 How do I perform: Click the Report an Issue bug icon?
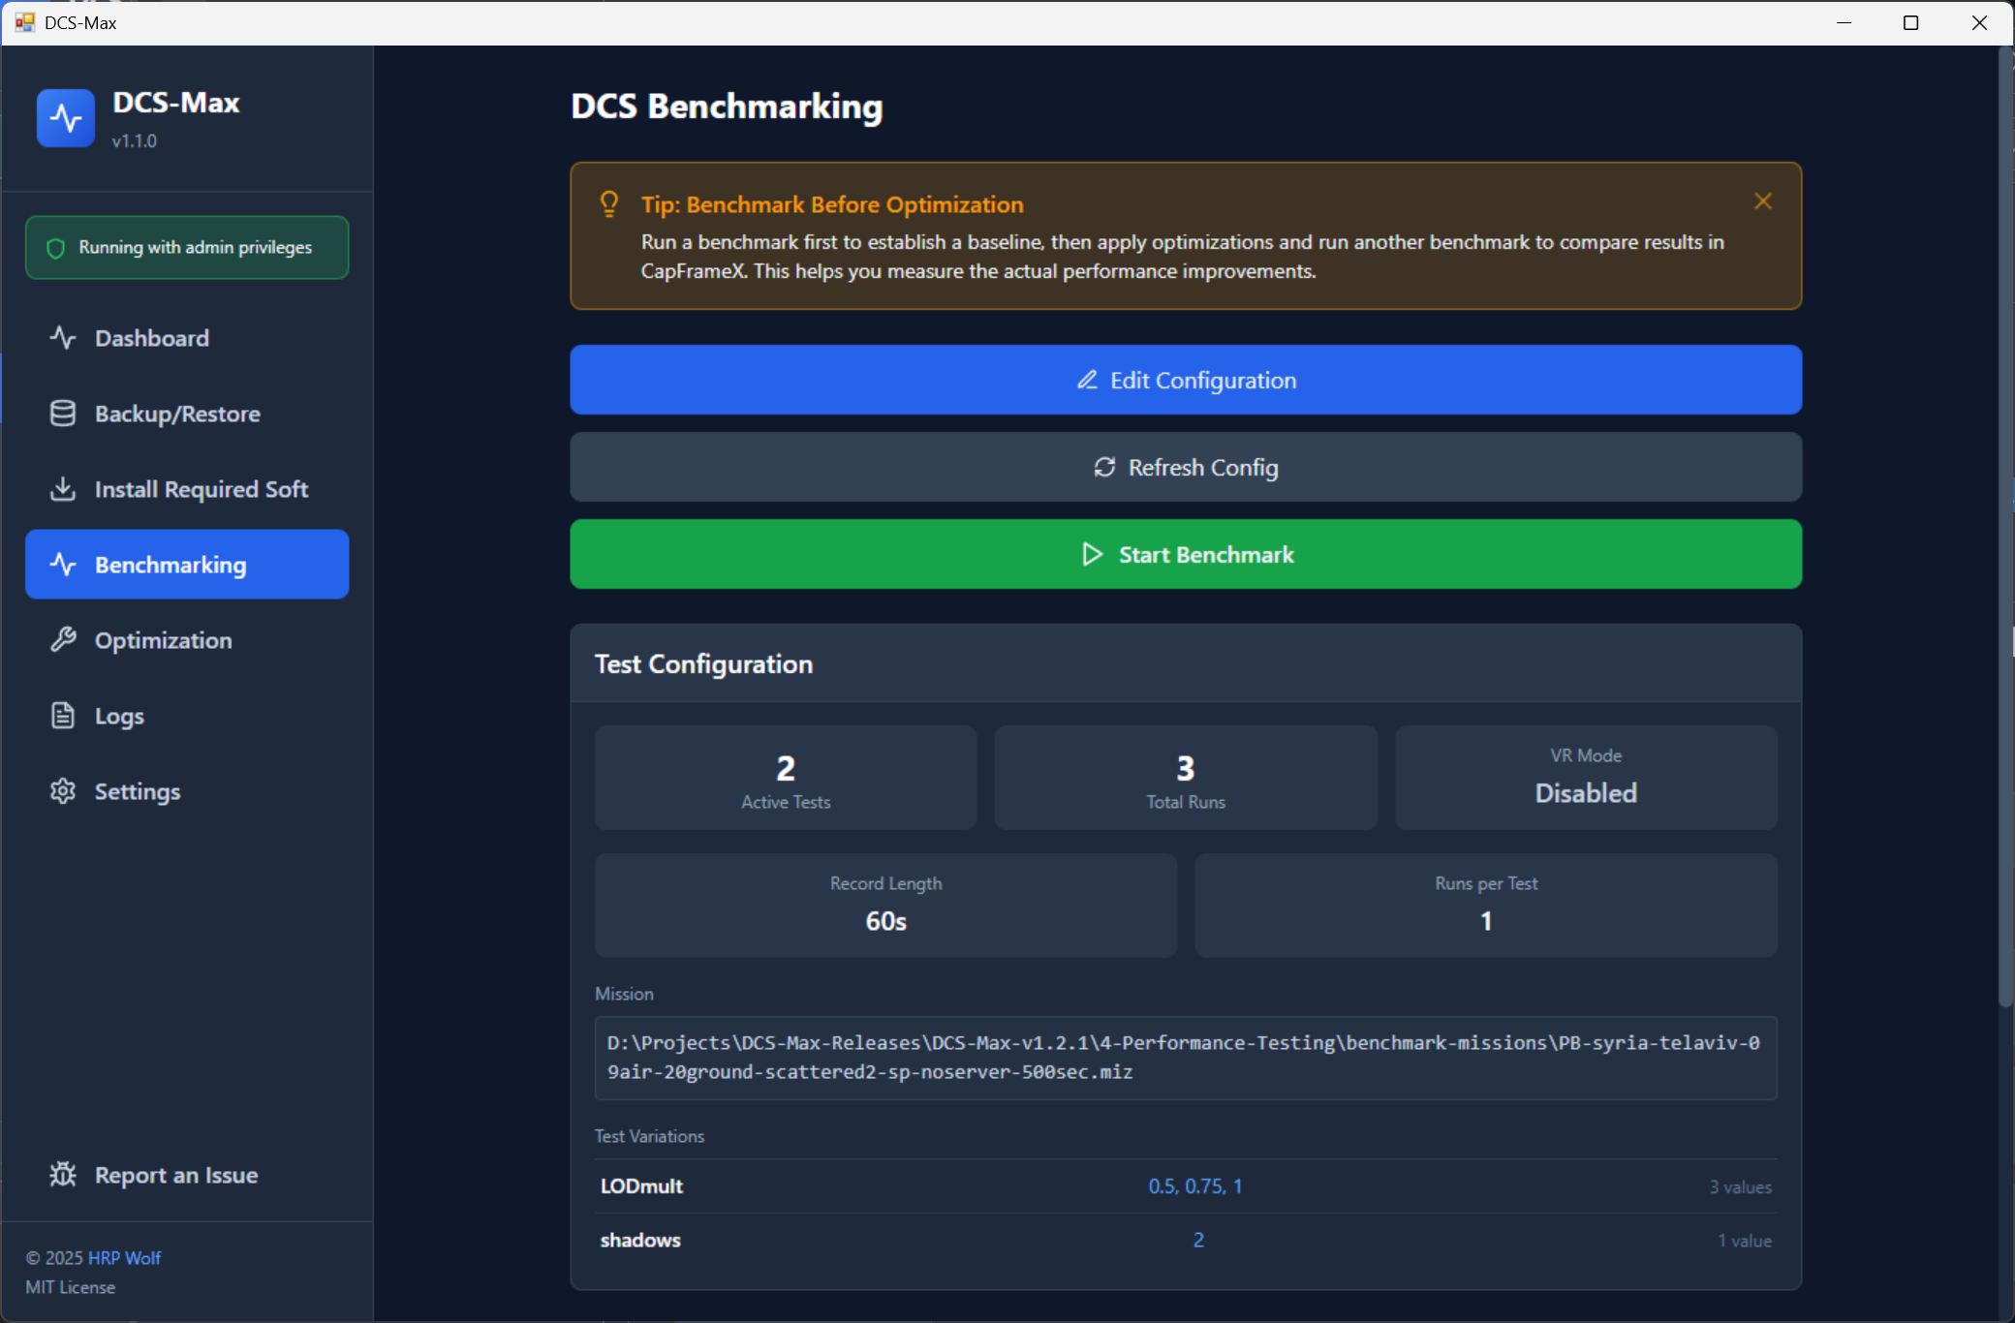pyautogui.click(x=63, y=1175)
